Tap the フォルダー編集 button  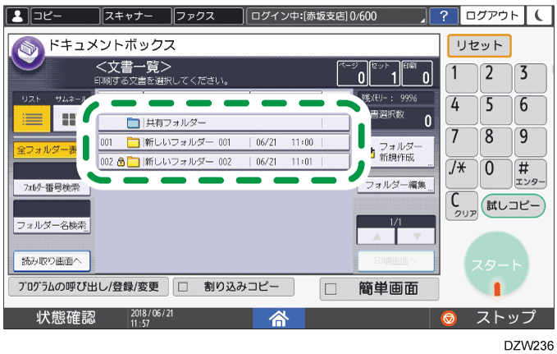coord(395,185)
